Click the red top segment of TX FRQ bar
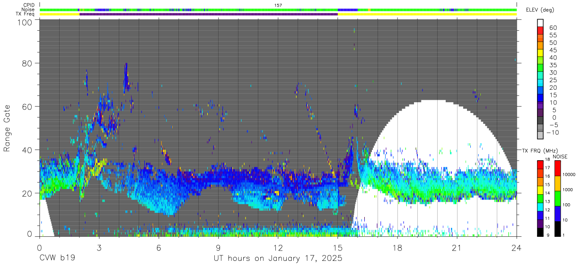This screenshot has width=581, height=268. pos(539,165)
